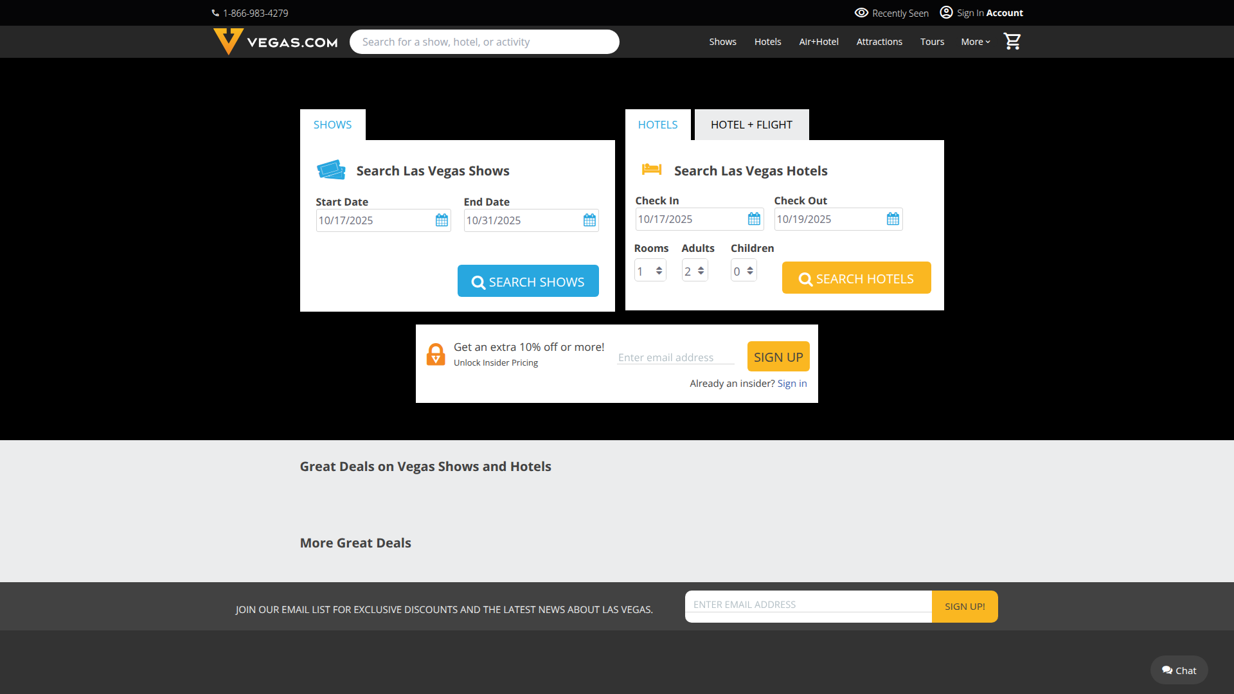Click the End Date calendar icon

(589, 220)
